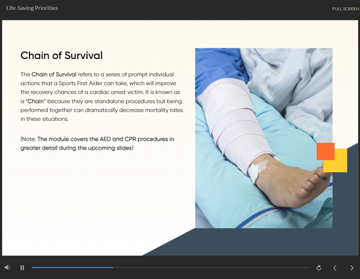Seek to the unplayed part of the progress bar
This screenshot has width=360, height=279.
coord(210,268)
